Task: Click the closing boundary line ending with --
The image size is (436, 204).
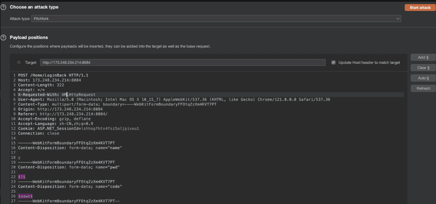Action: coord(69,201)
